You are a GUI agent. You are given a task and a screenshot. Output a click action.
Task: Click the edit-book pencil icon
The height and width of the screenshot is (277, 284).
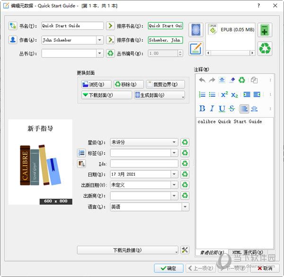(x=196, y=48)
